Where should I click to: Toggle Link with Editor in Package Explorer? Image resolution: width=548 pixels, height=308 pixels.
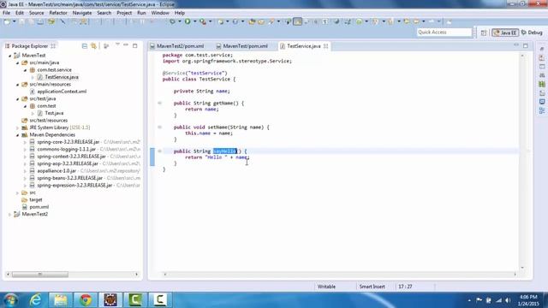coord(93,45)
